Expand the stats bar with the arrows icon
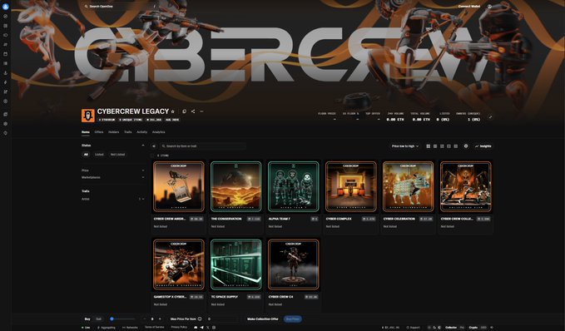Image resolution: width=565 pixels, height=331 pixels. point(490,117)
